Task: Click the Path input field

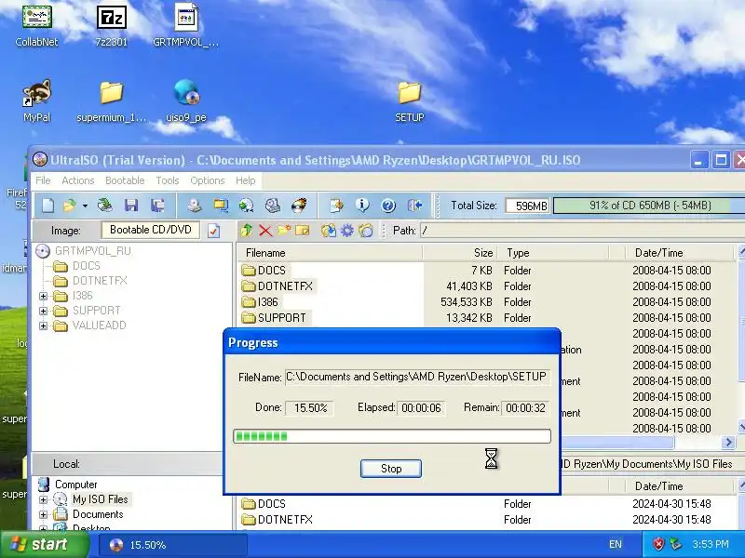Action: click(582, 231)
